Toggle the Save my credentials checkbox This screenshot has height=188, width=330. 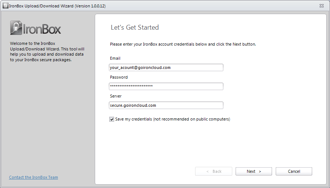112,119
